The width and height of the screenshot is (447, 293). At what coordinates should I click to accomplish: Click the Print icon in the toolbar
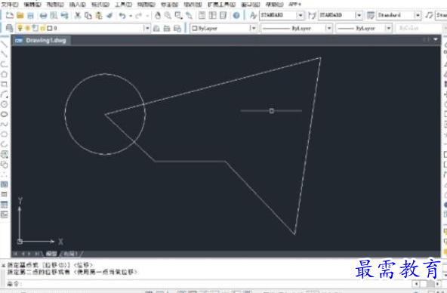click(x=43, y=15)
